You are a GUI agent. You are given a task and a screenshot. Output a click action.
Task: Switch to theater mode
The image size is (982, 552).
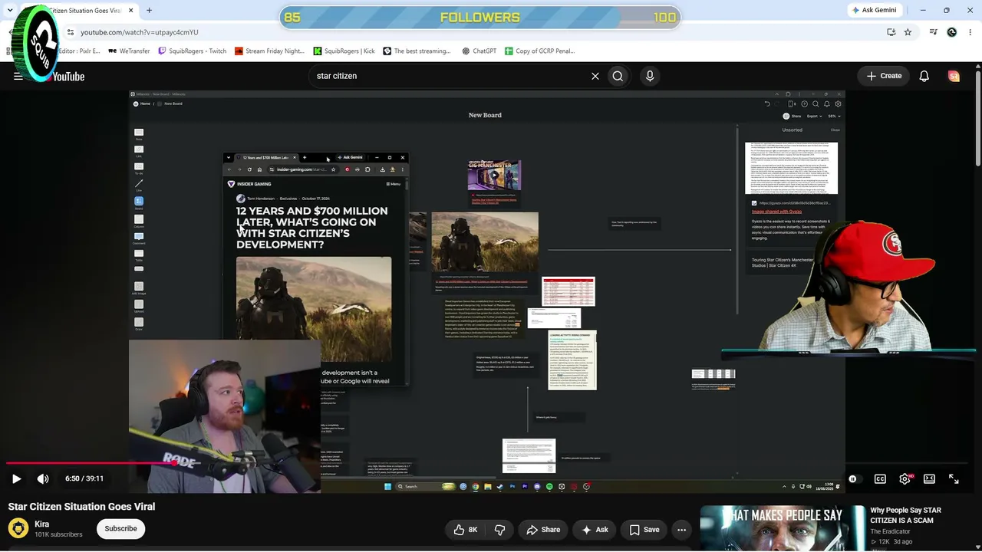coord(929,478)
